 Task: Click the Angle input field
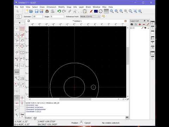tap(57, 17)
